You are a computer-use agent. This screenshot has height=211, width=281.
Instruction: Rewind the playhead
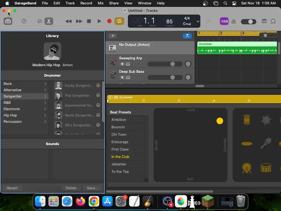pos(68,21)
